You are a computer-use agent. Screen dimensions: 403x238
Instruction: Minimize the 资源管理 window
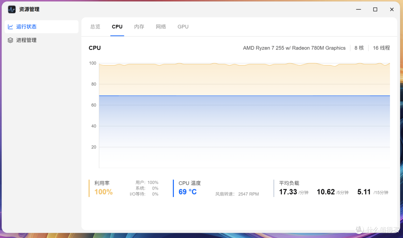coord(359,9)
